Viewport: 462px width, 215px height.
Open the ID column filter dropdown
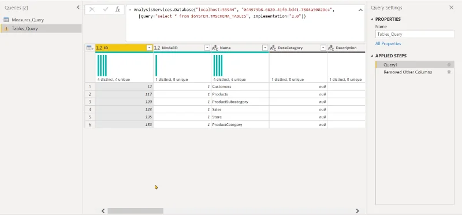(x=150, y=48)
